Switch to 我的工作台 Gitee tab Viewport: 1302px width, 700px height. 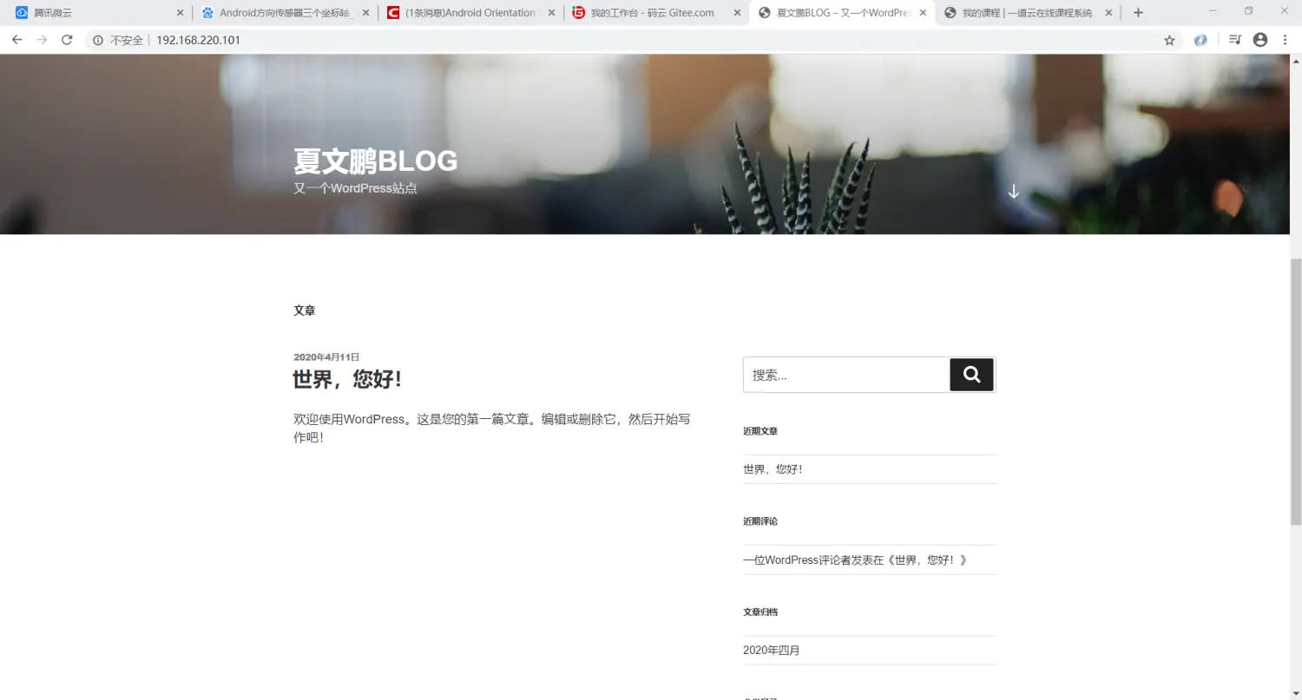click(x=655, y=13)
